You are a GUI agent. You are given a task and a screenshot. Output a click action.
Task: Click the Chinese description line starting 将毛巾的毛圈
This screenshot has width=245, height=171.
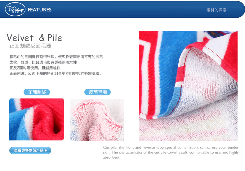tap(56, 57)
